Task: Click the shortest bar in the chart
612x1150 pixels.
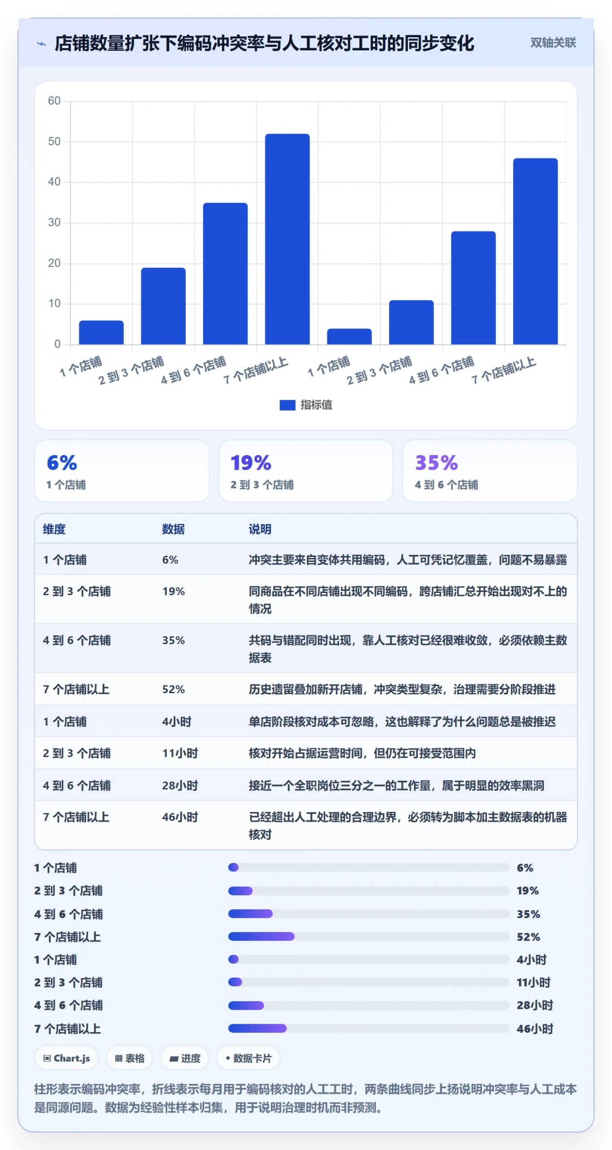Action: pos(349,336)
